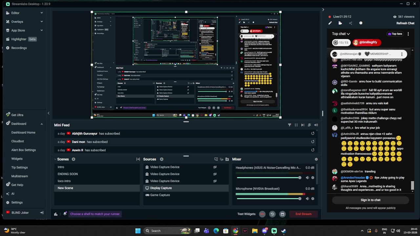Click the Choose a shell banner
The width and height of the screenshot is (420, 236).
pos(95,214)
